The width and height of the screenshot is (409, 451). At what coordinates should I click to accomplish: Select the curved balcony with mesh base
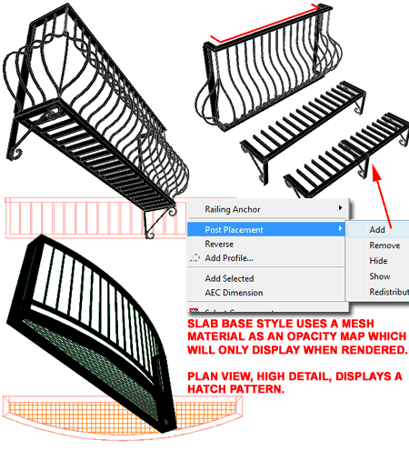pos(91,334)
